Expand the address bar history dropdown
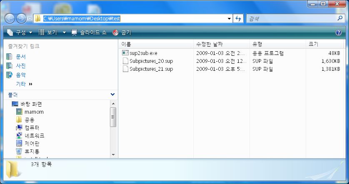The height and width of the screenshot is (184, 349). pos(229,19)
